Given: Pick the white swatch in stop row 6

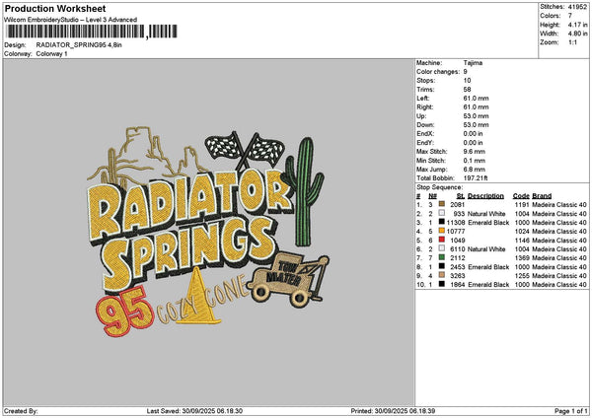Looking at the screenshot, I should (x=441, y=248).
